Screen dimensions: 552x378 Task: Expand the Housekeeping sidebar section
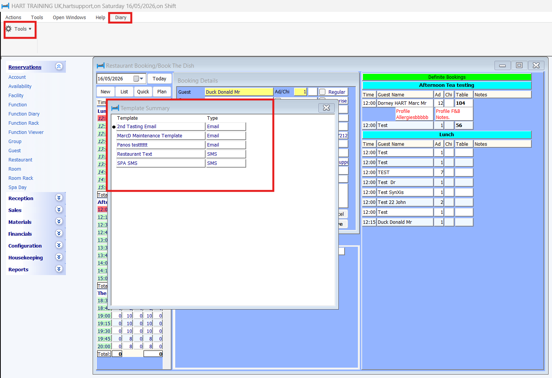pyautogui.click(x=59, y=257)
